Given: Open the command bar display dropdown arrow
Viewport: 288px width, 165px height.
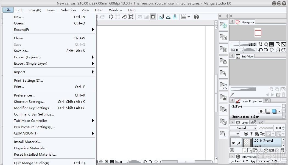Looking at the screenshot, I should tap(189, 17).
